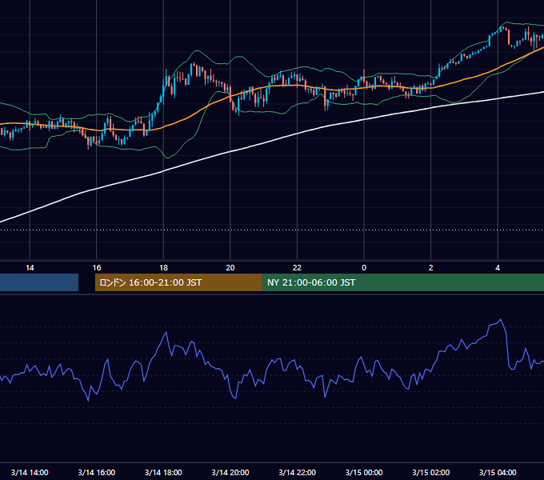Click the 22 hour axis label

coord(297,268)
